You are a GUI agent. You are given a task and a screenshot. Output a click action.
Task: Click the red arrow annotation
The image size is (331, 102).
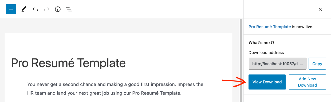234,82
